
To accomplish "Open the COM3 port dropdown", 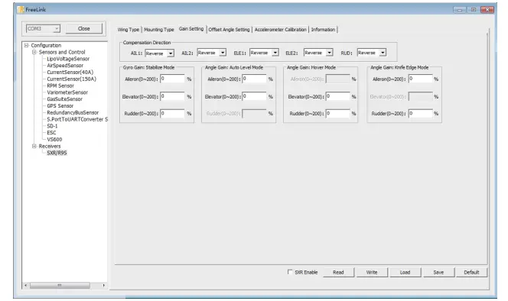I will (43, 29).
